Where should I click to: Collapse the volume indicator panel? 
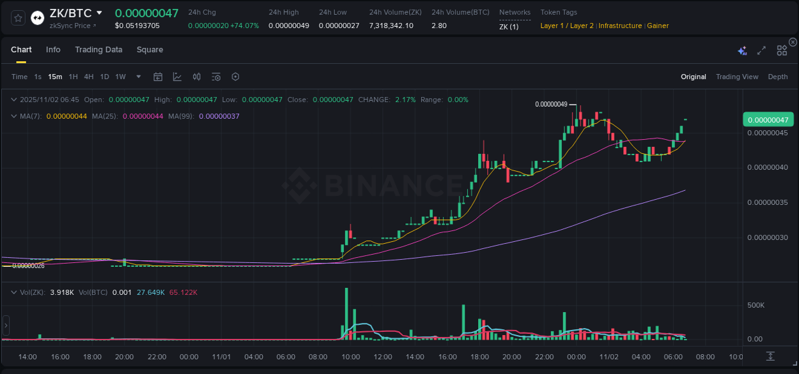[14, 292]
